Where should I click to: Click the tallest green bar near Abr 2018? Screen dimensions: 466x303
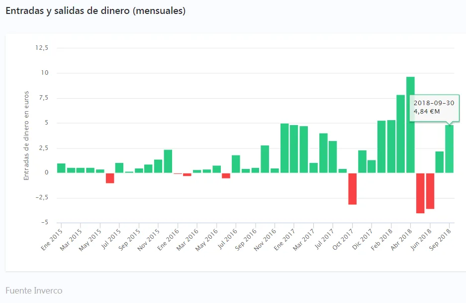pos(410,125)
